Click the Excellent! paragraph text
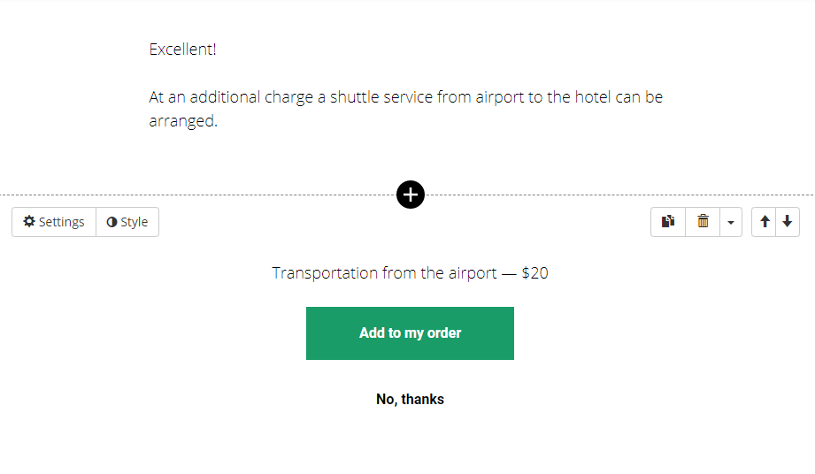This screenshot has width=815, height=474. tap(182, 50)
